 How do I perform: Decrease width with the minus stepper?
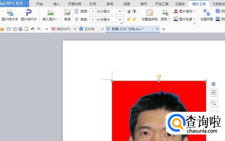tap(93, 19)
